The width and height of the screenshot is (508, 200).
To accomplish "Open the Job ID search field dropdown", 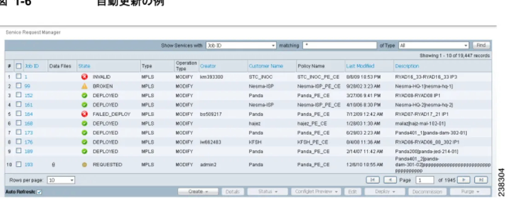I will (242, 46).
